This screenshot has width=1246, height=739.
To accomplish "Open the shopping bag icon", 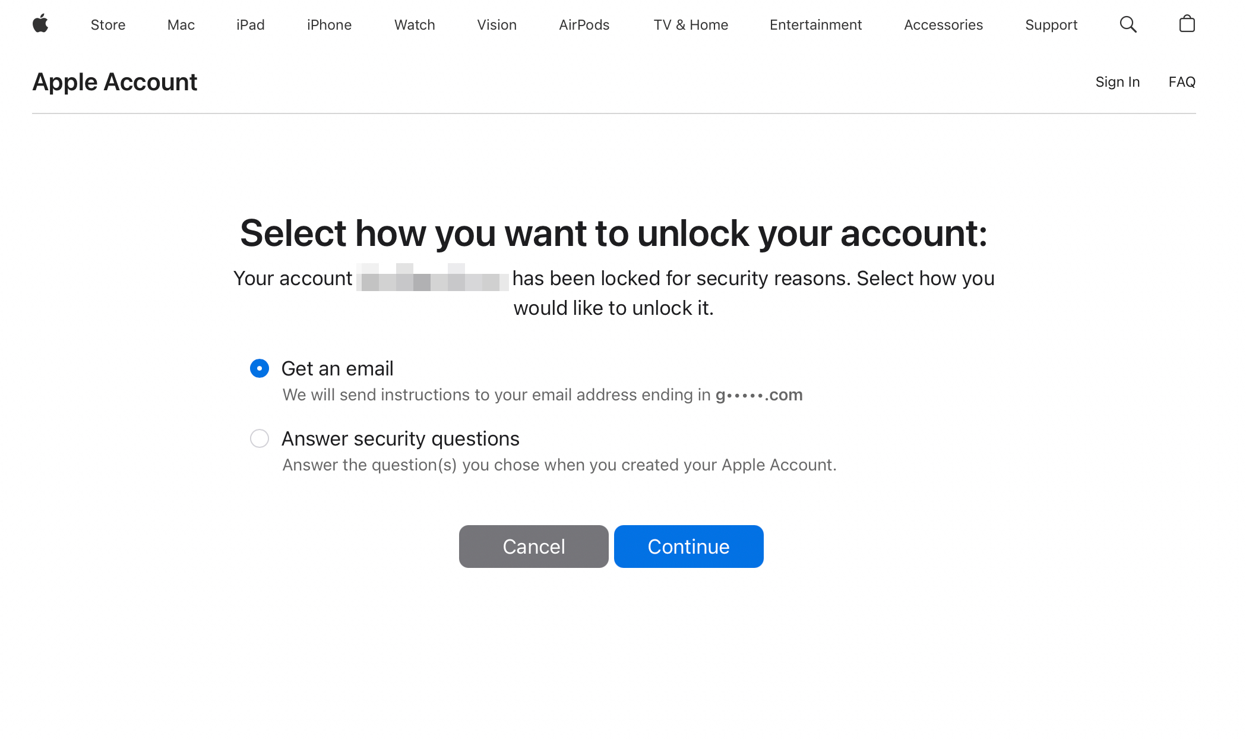I will pos(1187,24).
